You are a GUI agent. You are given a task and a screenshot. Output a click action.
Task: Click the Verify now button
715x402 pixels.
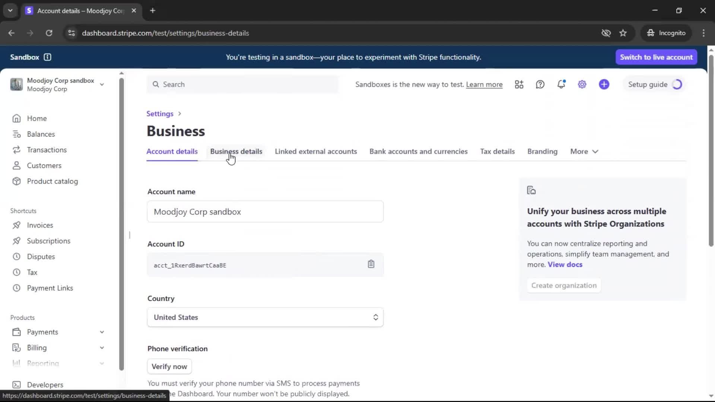click(x=169, y=367)
